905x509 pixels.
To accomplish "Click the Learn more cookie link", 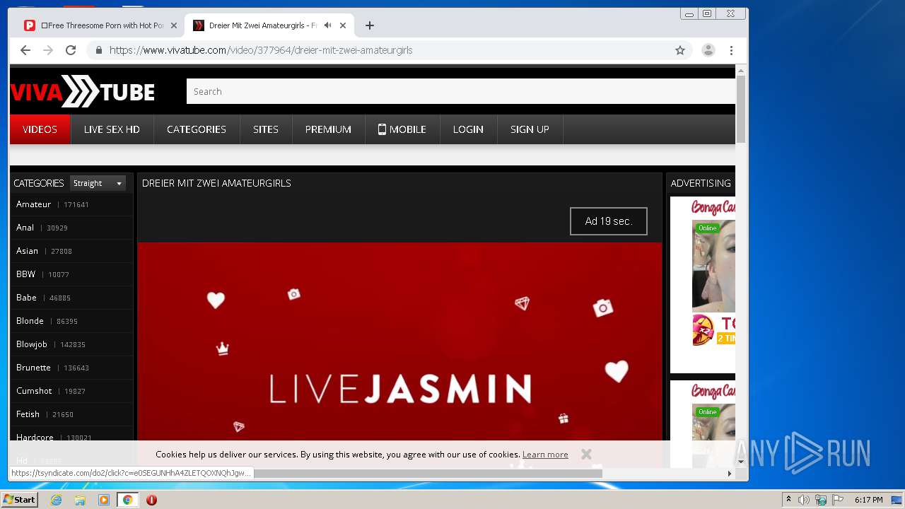I will [545, 455].
